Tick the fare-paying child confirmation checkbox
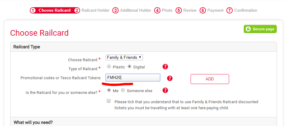The width and height of the screenshot is (286, 126). coord(109,101)
